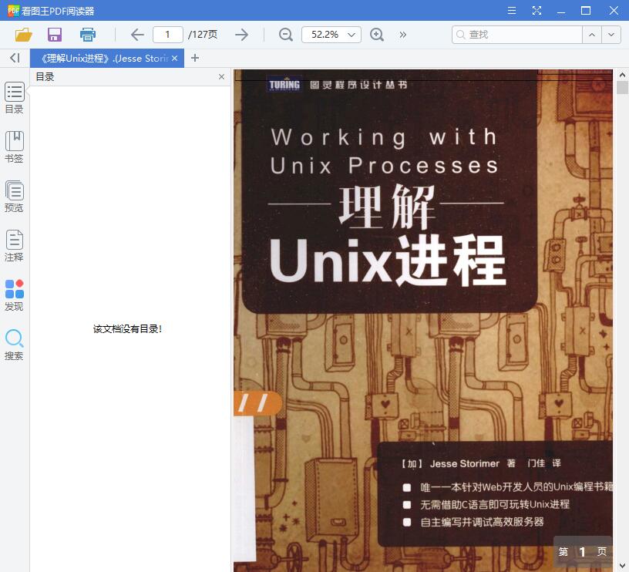Click the 查找 search input field
The image size is (629, 572).
pyautogui.click(x=516, y=35)
